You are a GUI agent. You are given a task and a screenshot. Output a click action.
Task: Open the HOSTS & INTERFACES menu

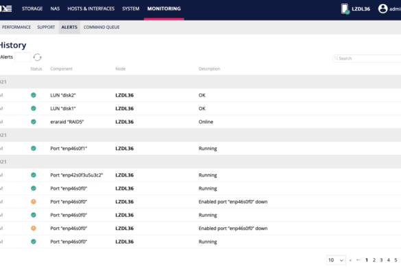coord(91,9)
